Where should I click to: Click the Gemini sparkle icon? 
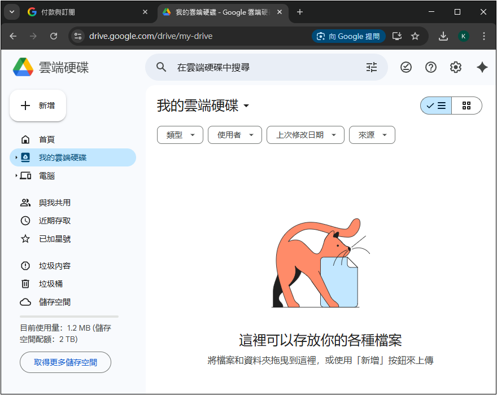click(482, 68)
